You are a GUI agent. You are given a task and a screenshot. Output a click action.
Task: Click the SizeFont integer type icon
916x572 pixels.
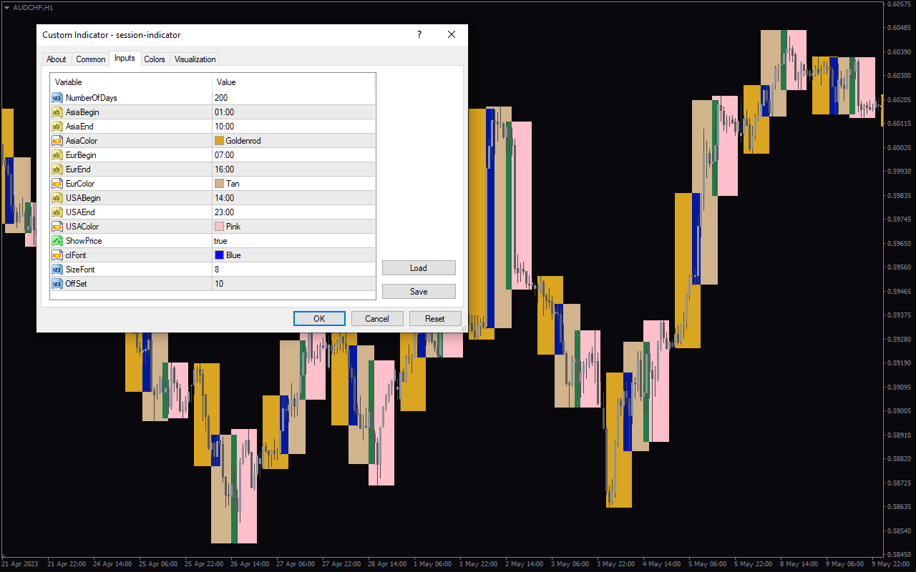pyautogui.click(x=57, y=270)
